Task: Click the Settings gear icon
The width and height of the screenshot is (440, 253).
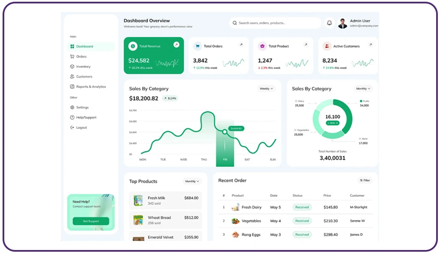Action: (x=72, y=107)
